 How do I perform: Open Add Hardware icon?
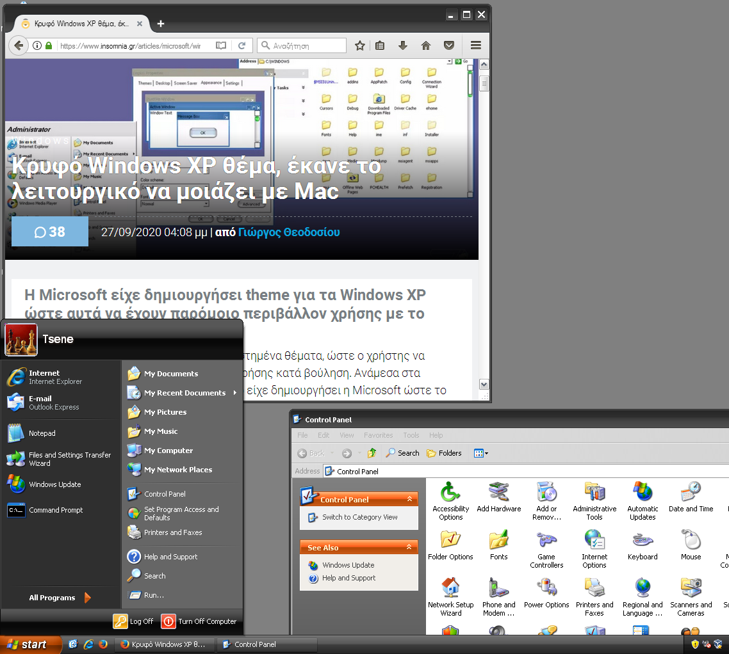coord(499,497)
